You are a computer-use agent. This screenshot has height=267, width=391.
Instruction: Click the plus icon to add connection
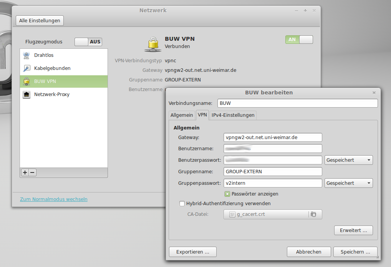pos(25,173)
